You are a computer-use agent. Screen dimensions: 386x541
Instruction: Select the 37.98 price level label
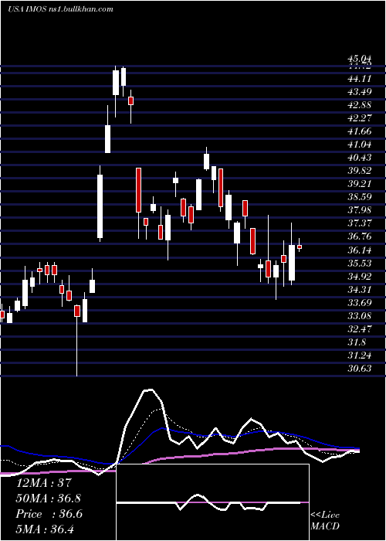[x=359, y=210]
